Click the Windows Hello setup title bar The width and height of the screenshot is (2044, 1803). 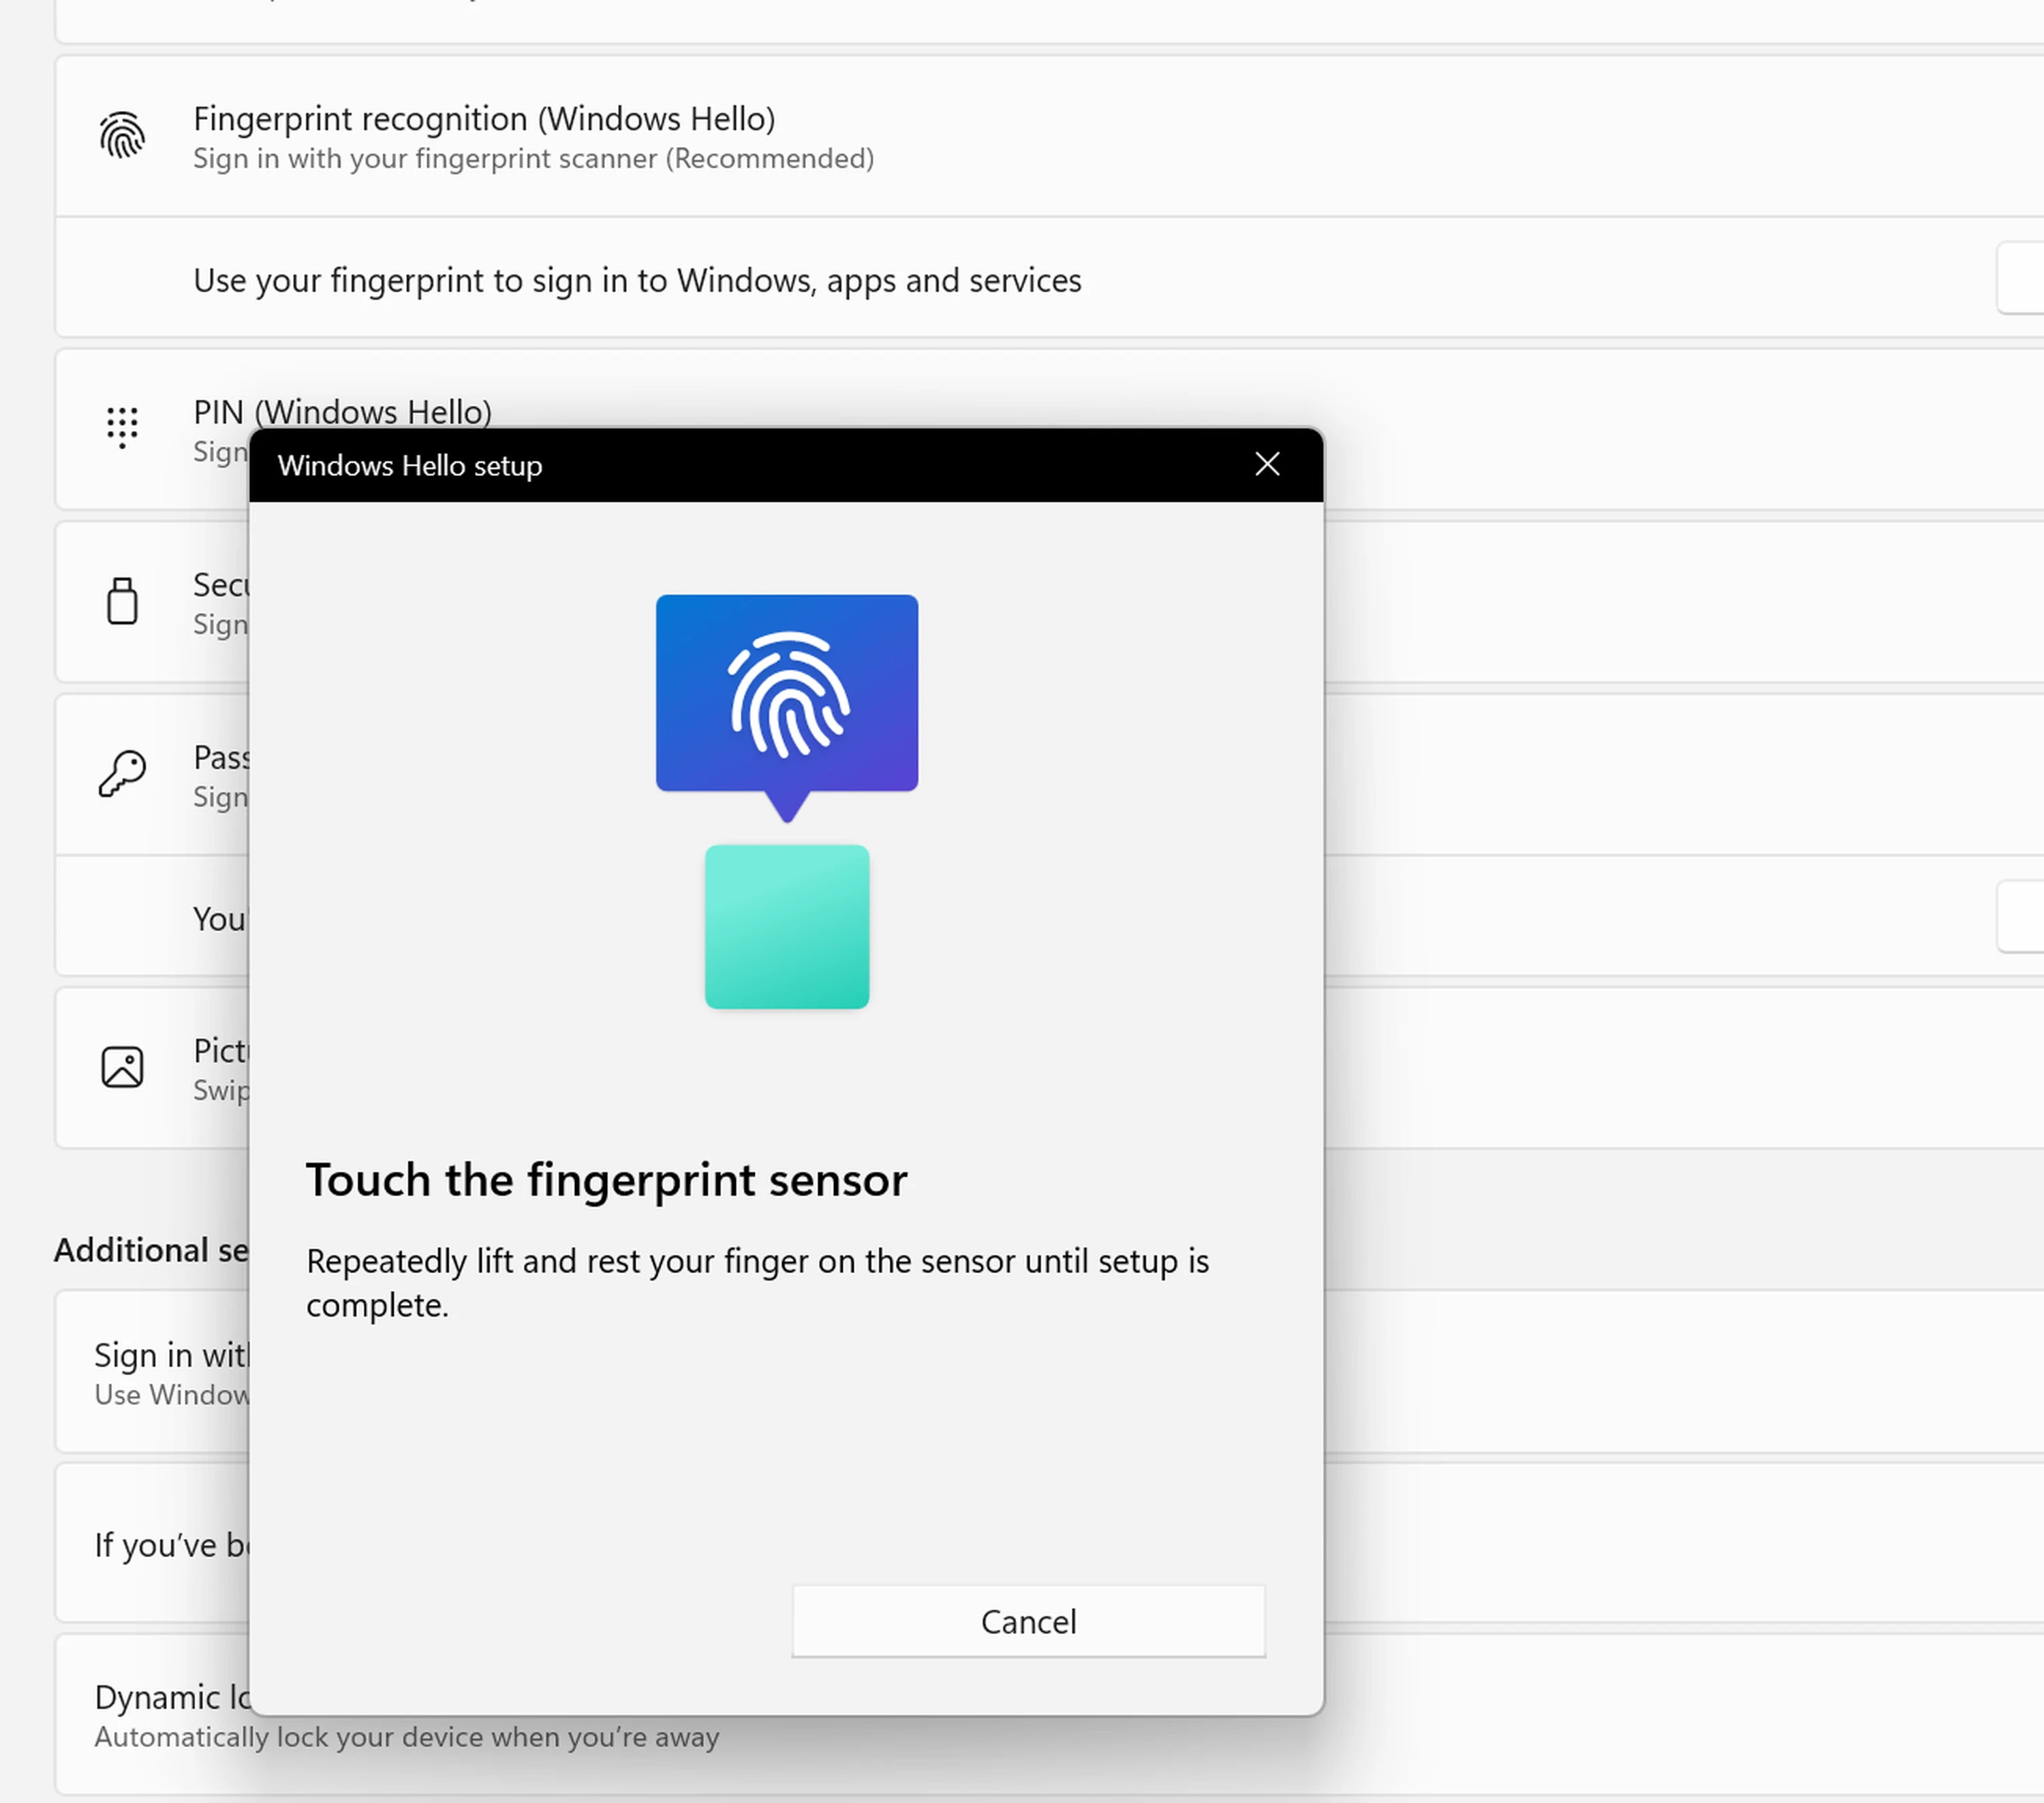point(700,466)
